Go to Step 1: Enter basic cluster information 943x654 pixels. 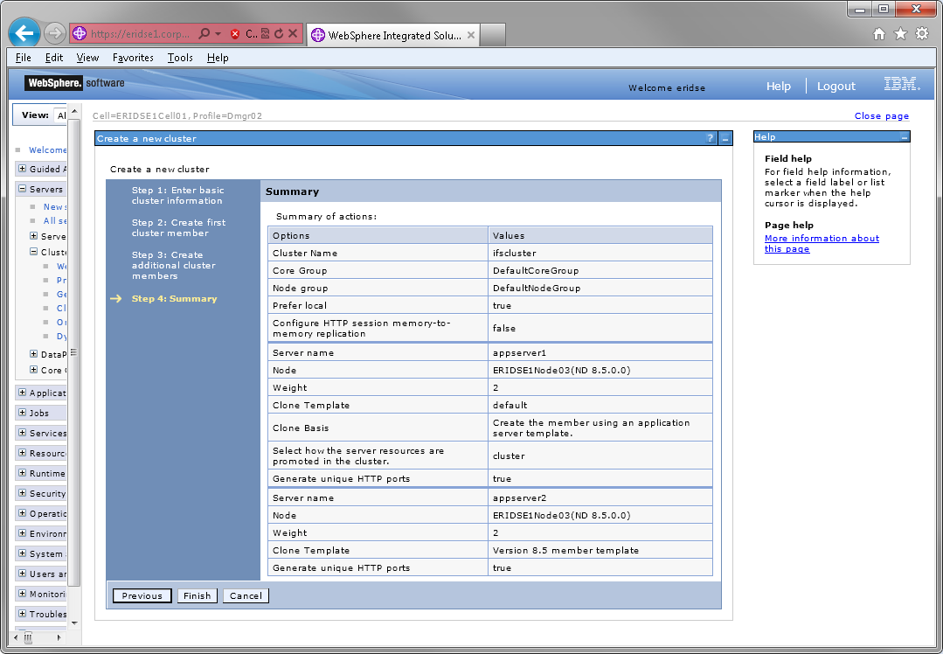point(177,196)
